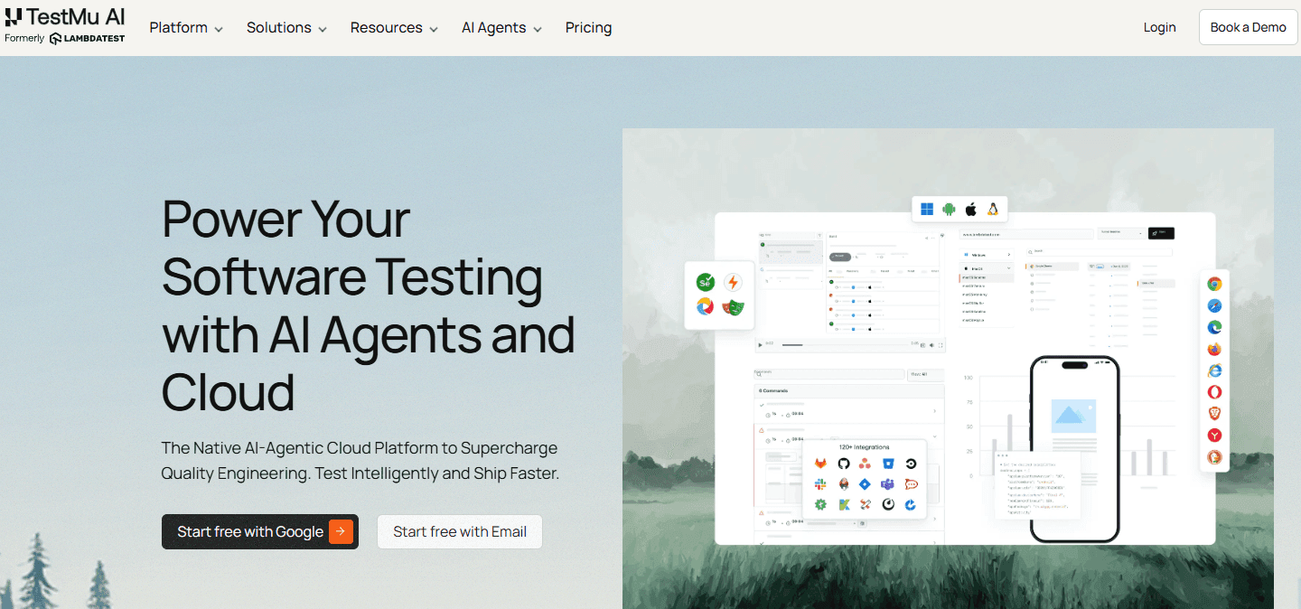Viewport: 1301px width, 609px height.
Task: Click the Book a Demo button
Action: coord(1248,27)
